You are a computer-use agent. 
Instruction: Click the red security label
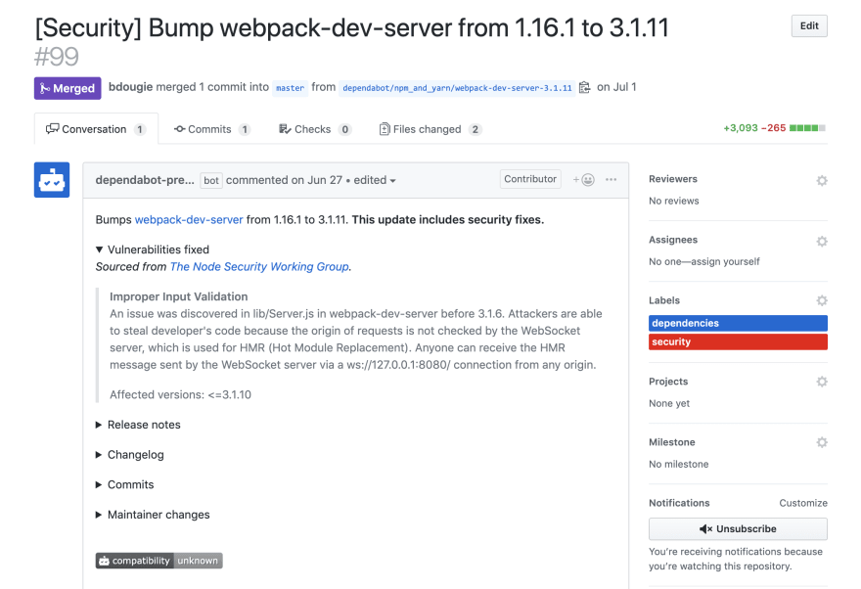(x=738, y=342)
